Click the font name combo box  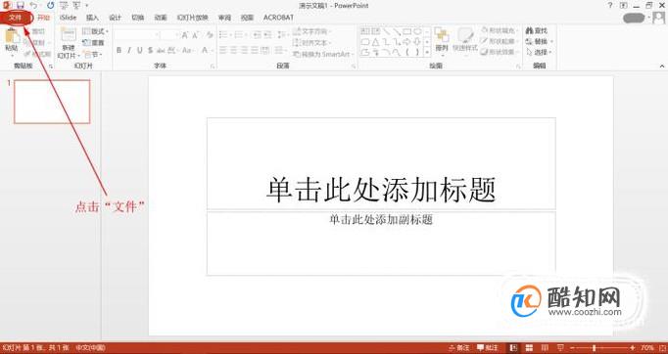[136, 35]
